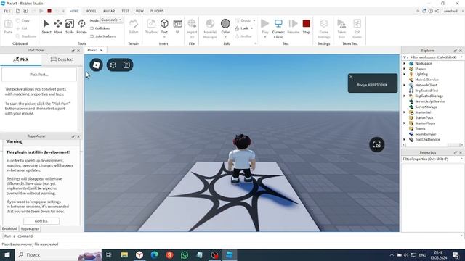465x261 pixels.
Task: Click the Filter Properties search field
Action: [x=432, y=159]
